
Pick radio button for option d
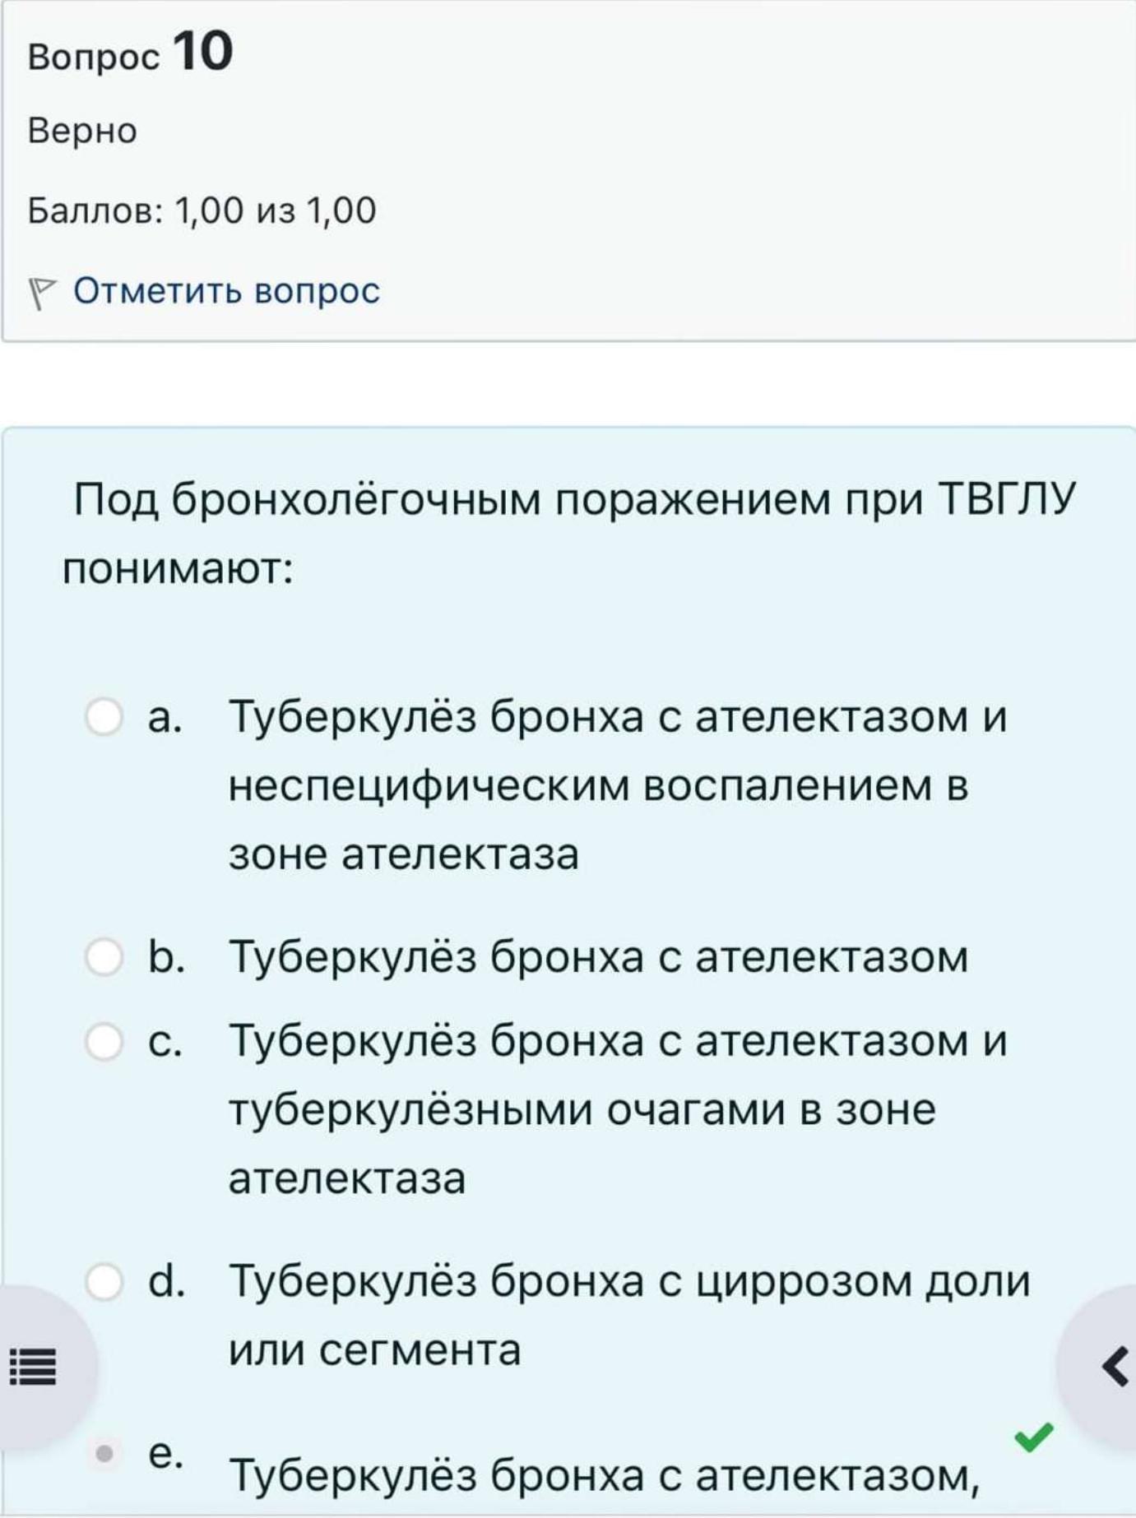tap(104, 1281)
